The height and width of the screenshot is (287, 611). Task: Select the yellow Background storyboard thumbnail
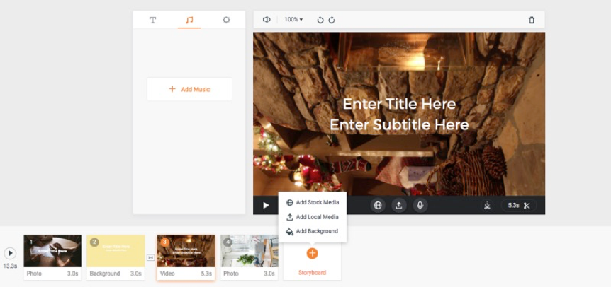[x=116, y=251]
